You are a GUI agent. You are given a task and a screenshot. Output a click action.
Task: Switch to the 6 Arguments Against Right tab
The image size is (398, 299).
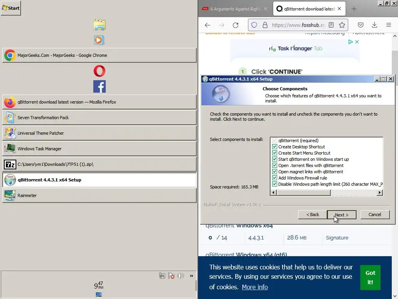click(x=235, y=9)
